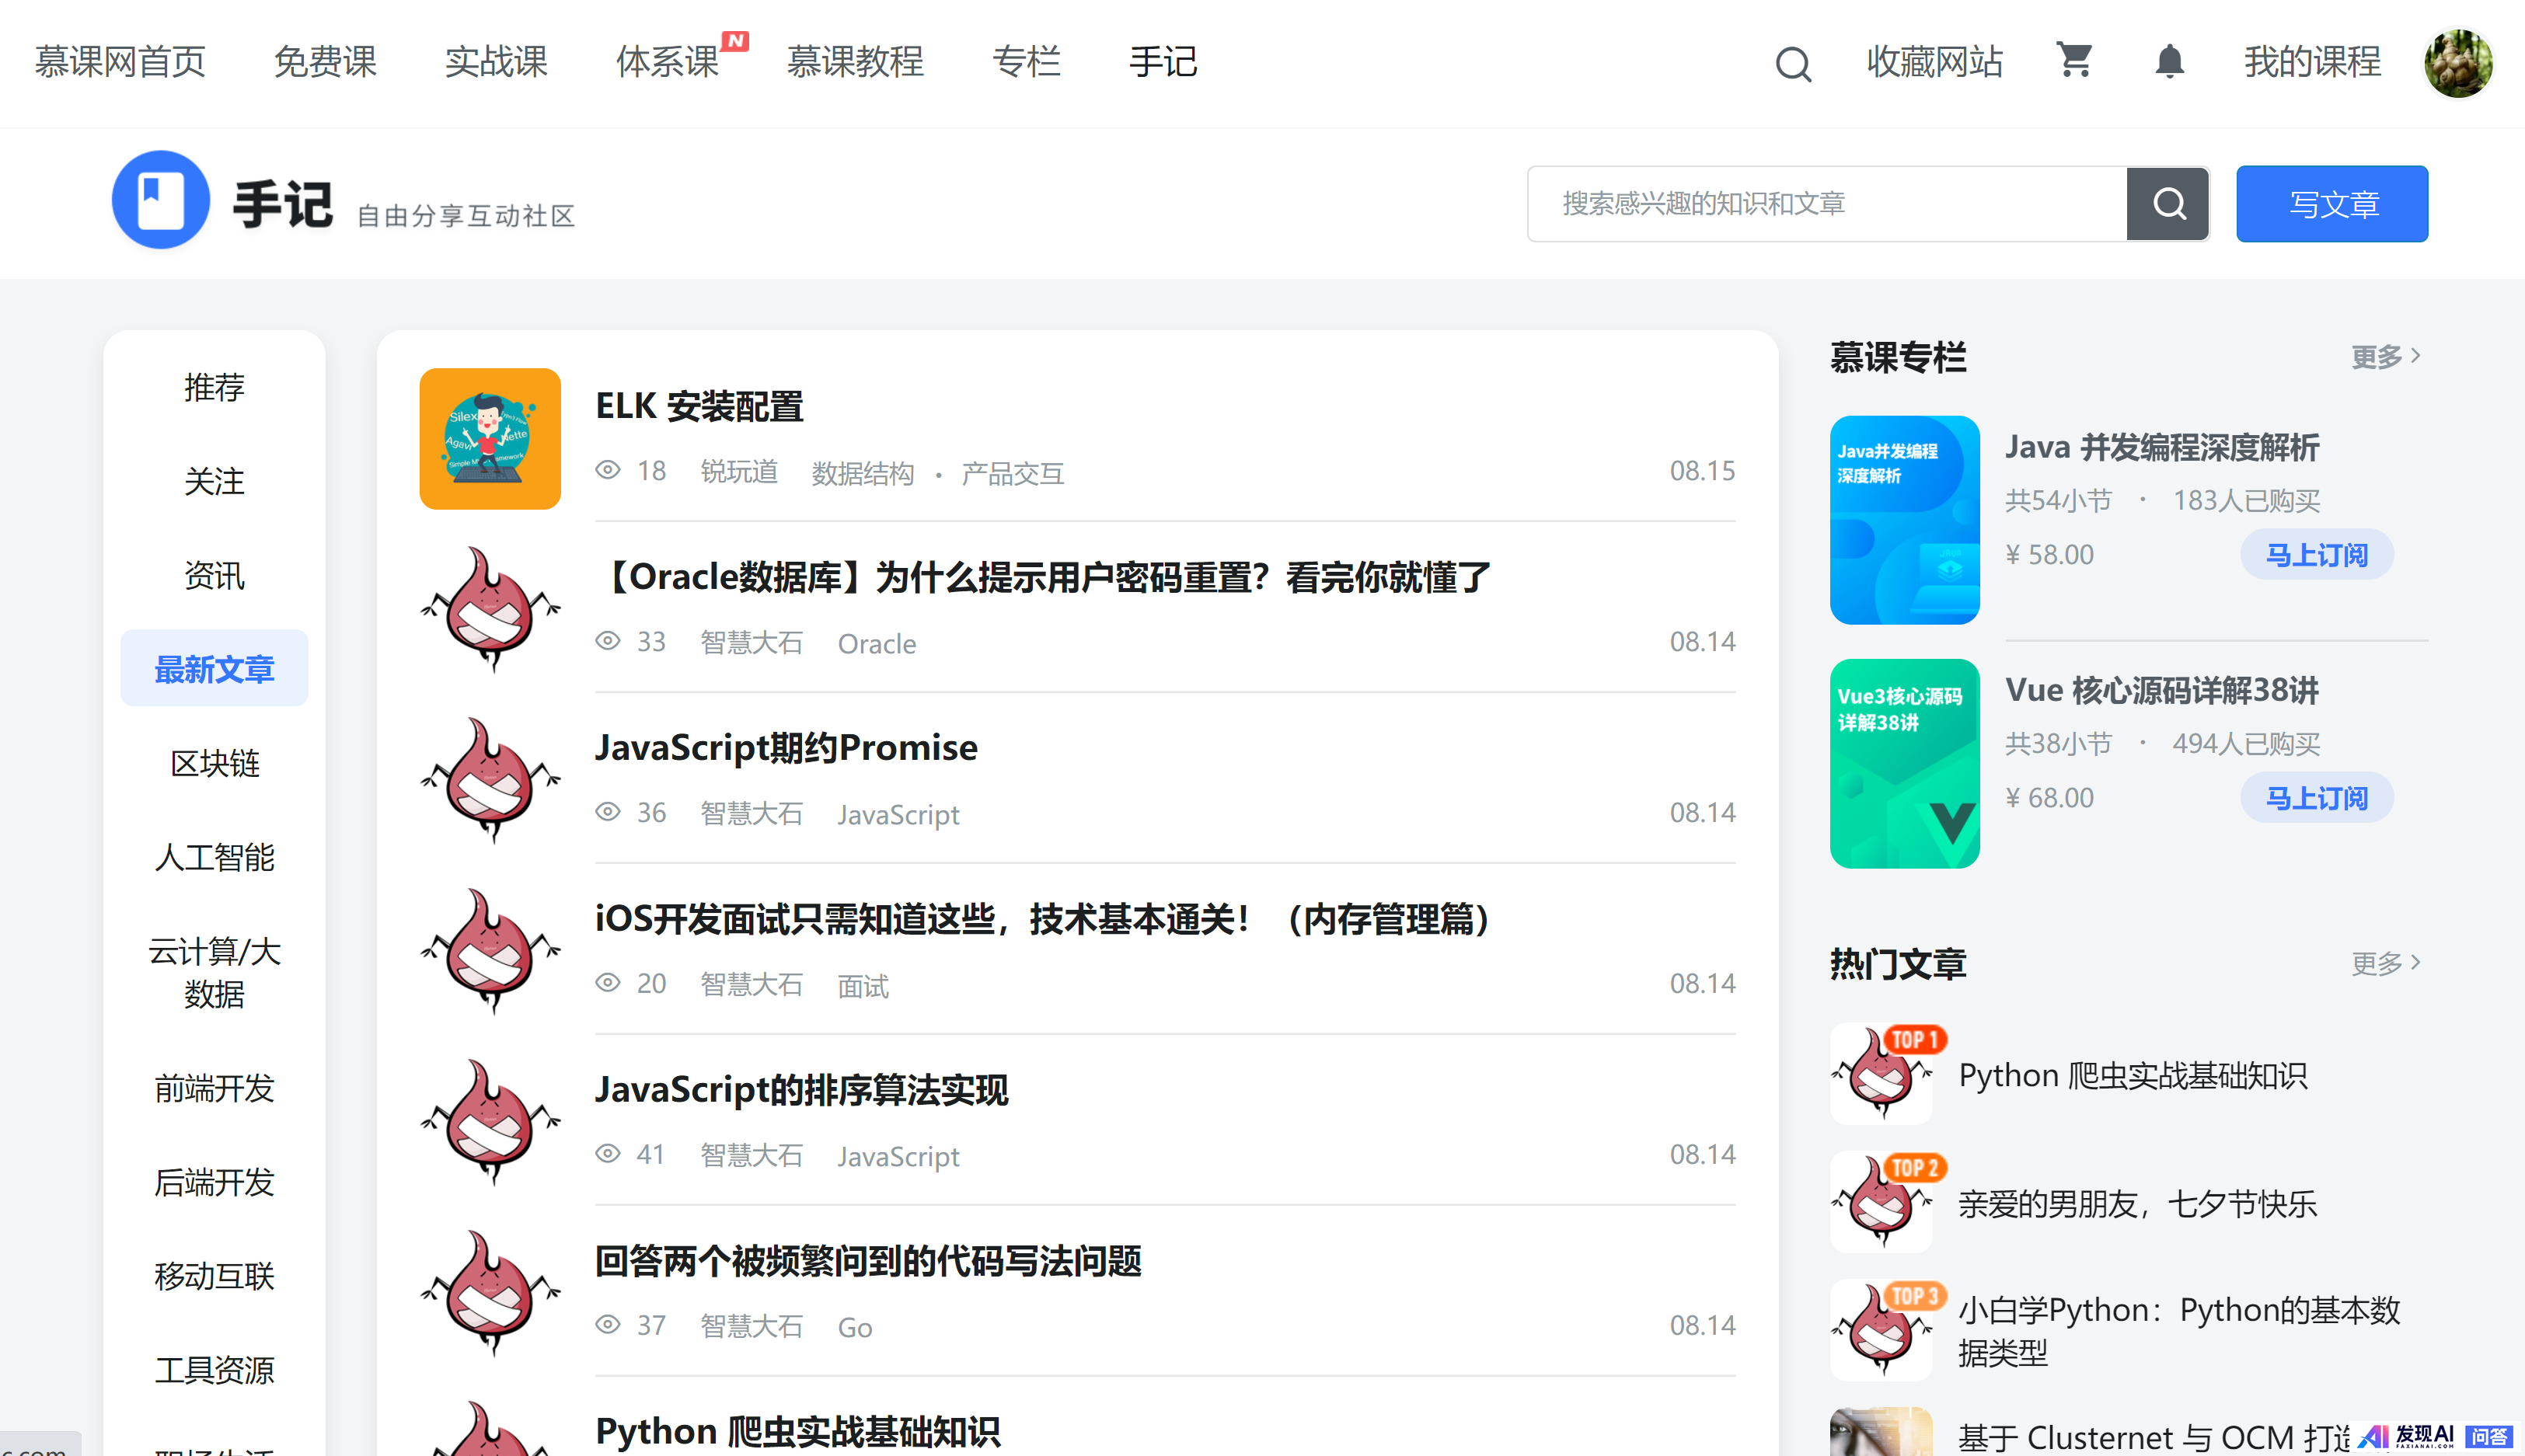Open ELK 安装配置 article thumbnail
This screenshot has width=2525, height=1456.
click(490, 439)
